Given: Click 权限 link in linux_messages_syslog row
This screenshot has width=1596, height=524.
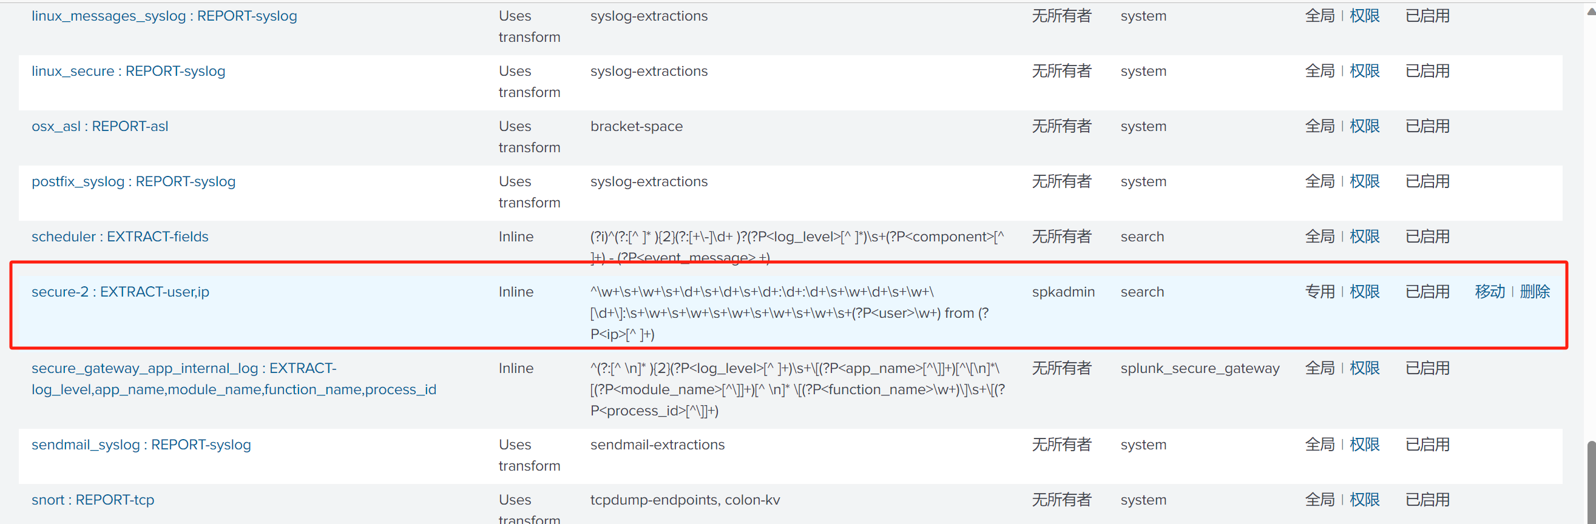Looking at the screenshot, I should (1364, 16).
